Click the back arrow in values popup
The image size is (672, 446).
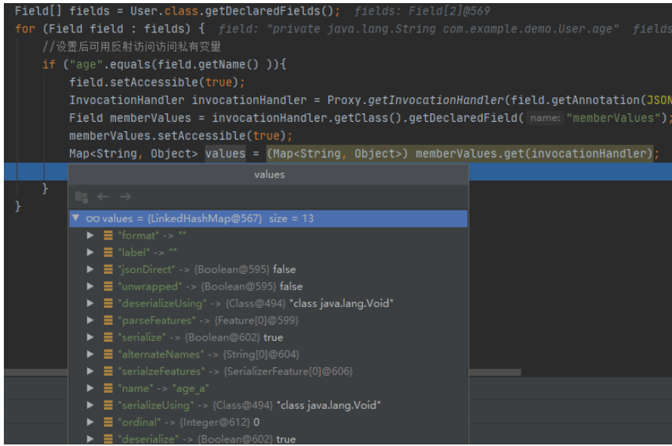103,197
